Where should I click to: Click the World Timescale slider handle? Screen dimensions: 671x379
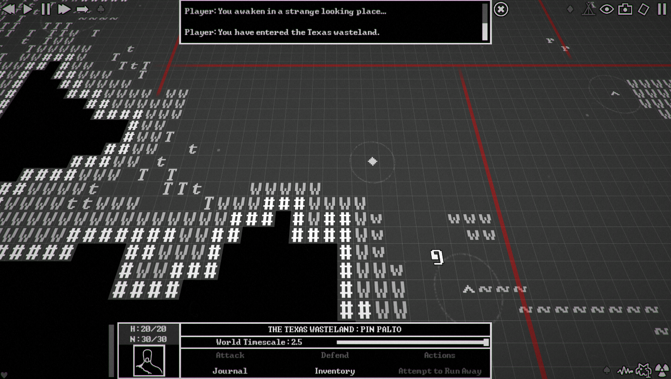pyautogui.click(x=486, y=342)
